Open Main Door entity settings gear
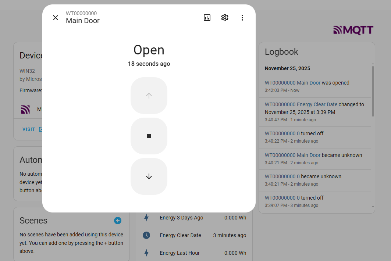 (x=225, y=18)
